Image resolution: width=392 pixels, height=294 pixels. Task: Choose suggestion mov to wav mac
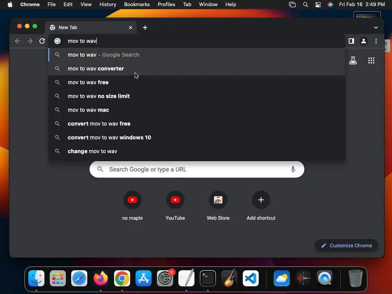[x=197, y=110]
